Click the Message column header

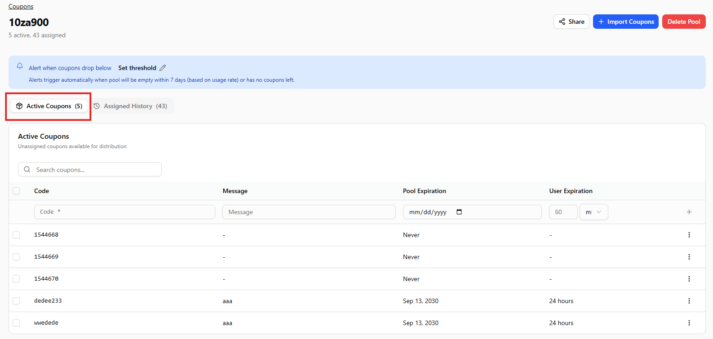point(235,191)
